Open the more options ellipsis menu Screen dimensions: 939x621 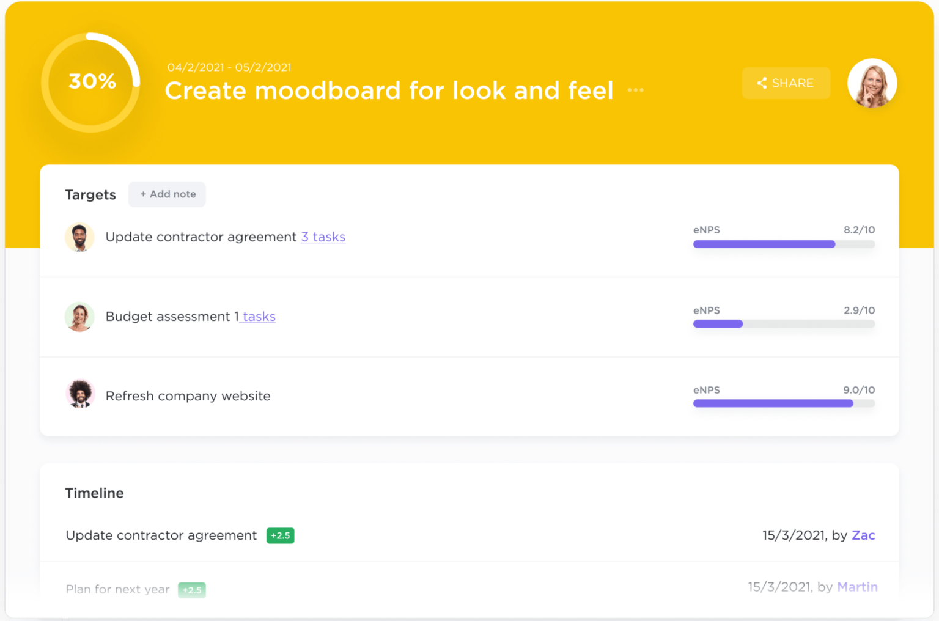click(636, 90)
